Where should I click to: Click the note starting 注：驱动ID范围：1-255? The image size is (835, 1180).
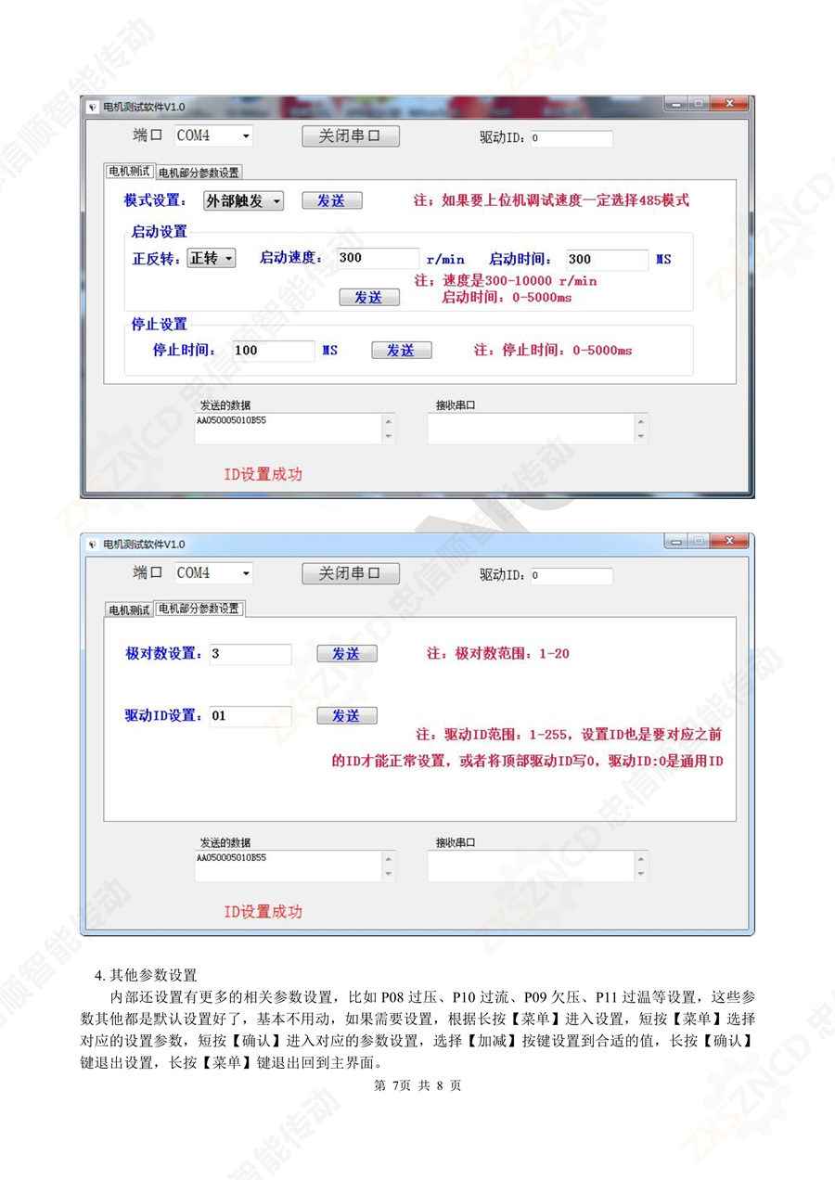tap(527, 748)
